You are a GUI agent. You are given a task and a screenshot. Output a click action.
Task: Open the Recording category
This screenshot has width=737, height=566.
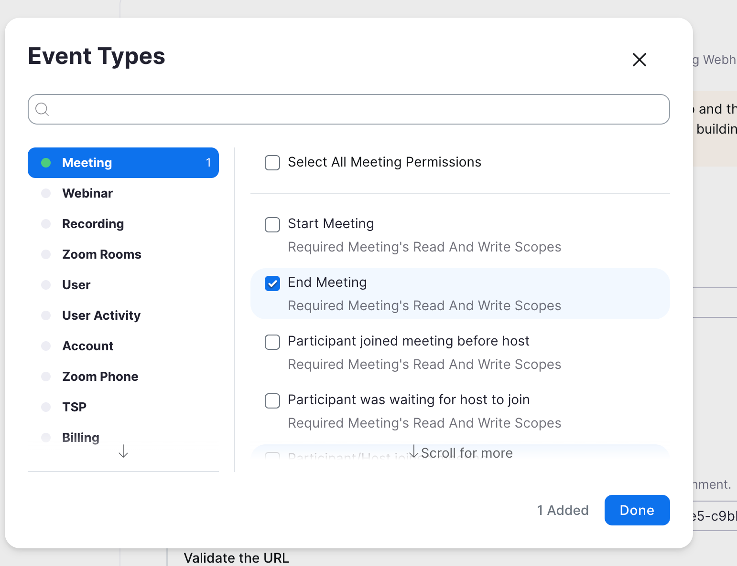(123, 224)
